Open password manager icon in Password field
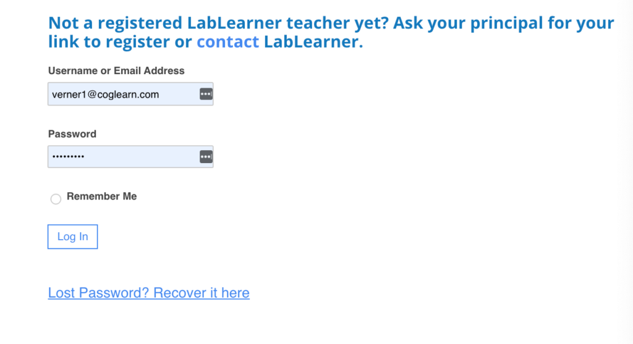The image size is (633, 344). click(x=206, y=156)
